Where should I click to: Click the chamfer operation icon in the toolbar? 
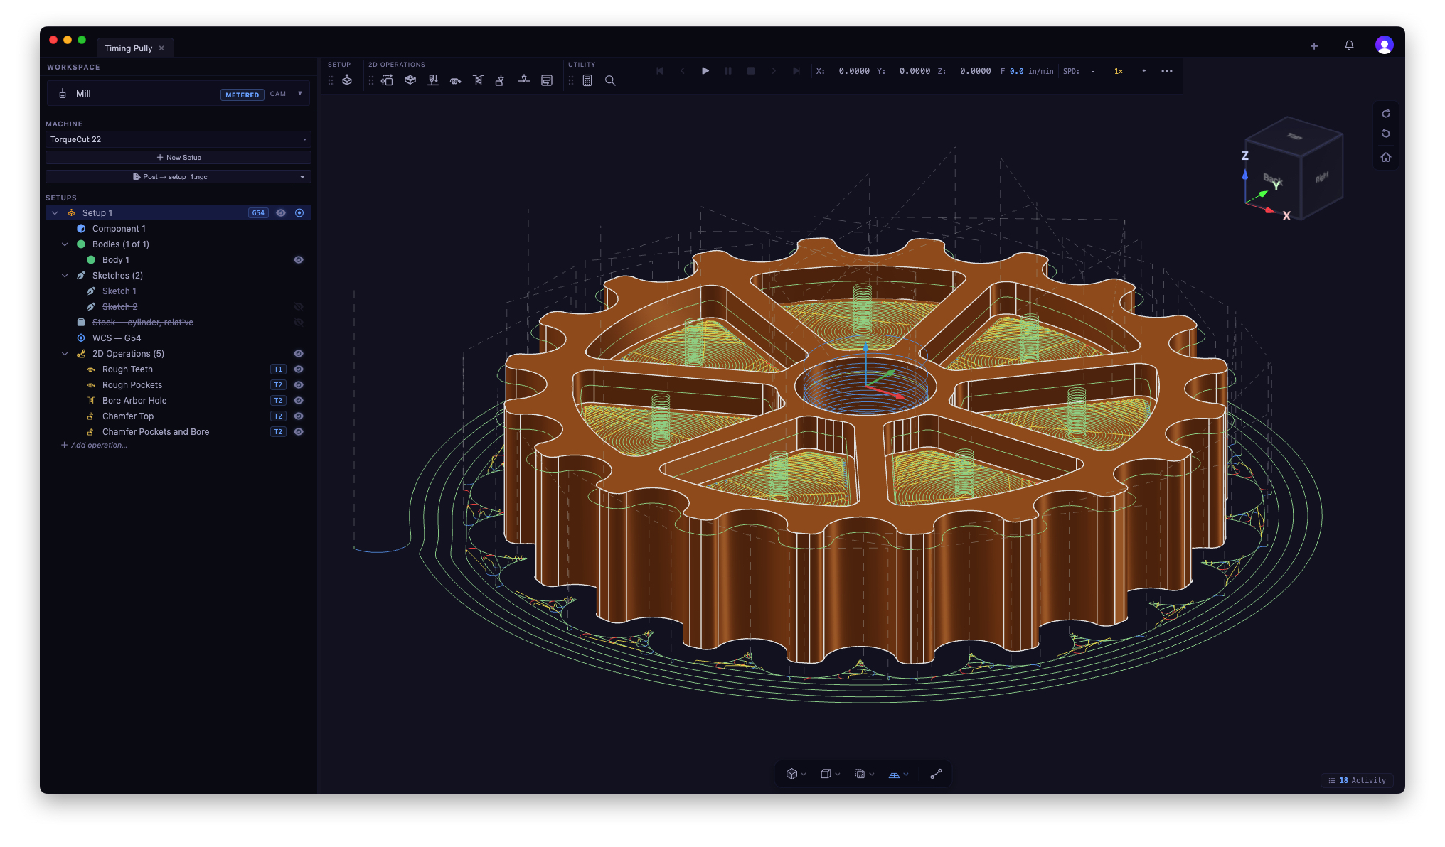click(x=500, y=80)
